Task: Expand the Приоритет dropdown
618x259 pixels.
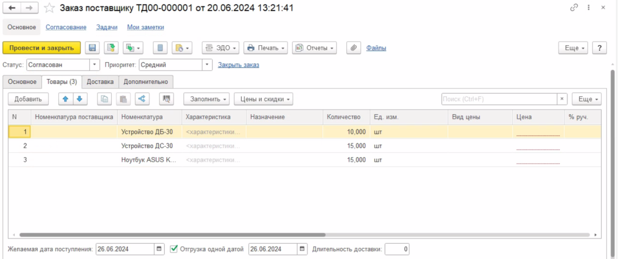Action: 207,65
